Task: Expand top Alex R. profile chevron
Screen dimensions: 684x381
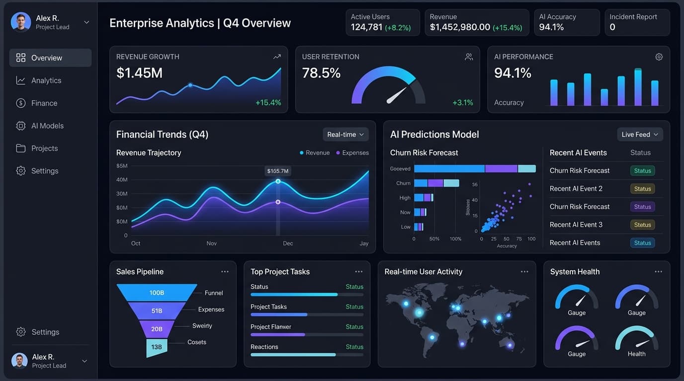Action: (x=86, y=22)
